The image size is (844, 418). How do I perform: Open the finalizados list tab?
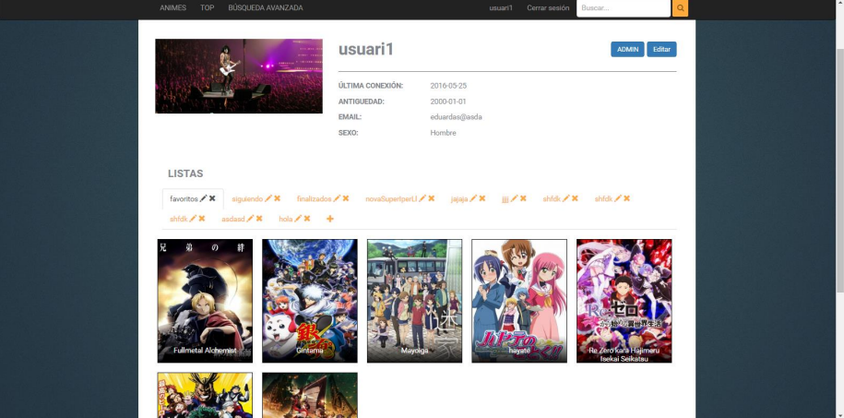point(315,198)
